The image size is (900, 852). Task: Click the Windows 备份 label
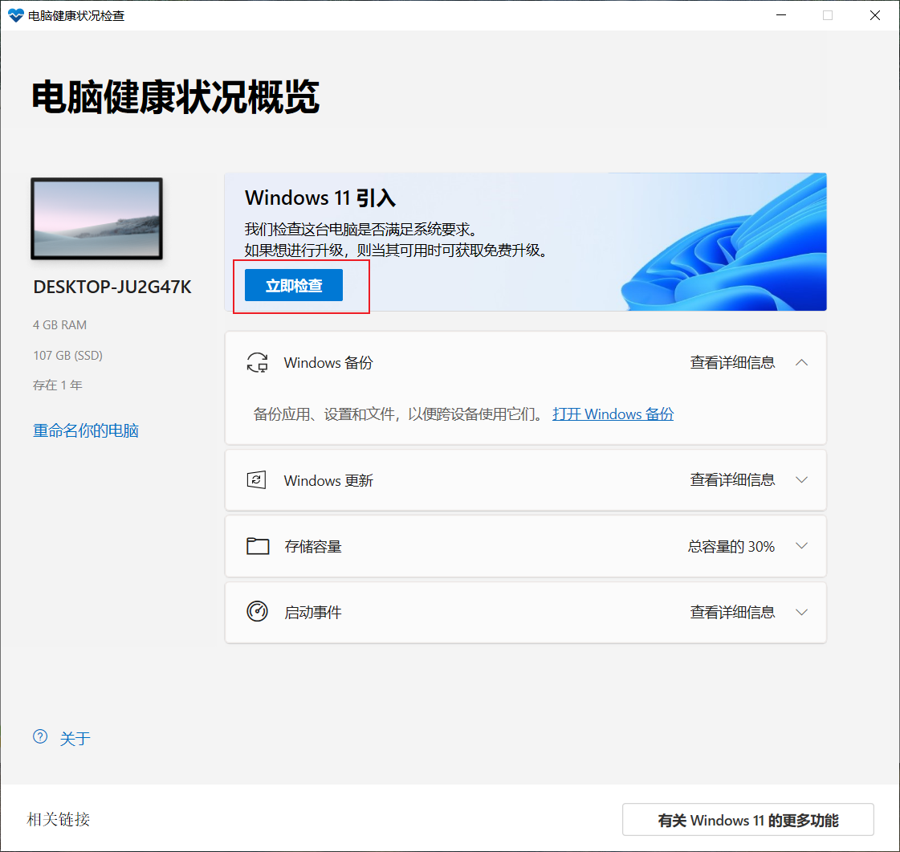tap(328, 363)
